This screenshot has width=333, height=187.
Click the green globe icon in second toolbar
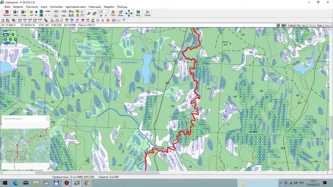pos(14,20)
